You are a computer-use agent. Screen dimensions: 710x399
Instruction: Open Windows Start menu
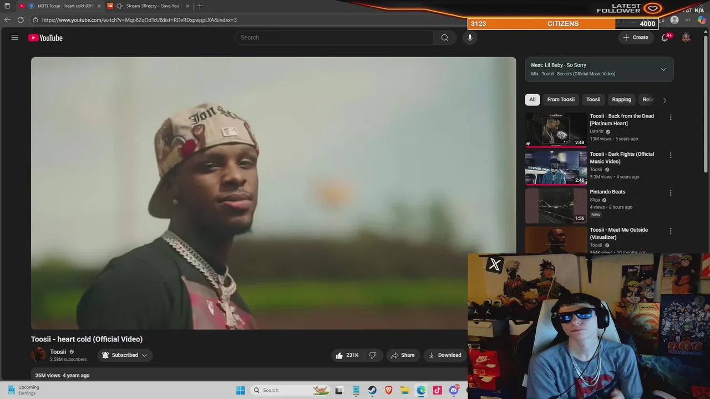240,390
